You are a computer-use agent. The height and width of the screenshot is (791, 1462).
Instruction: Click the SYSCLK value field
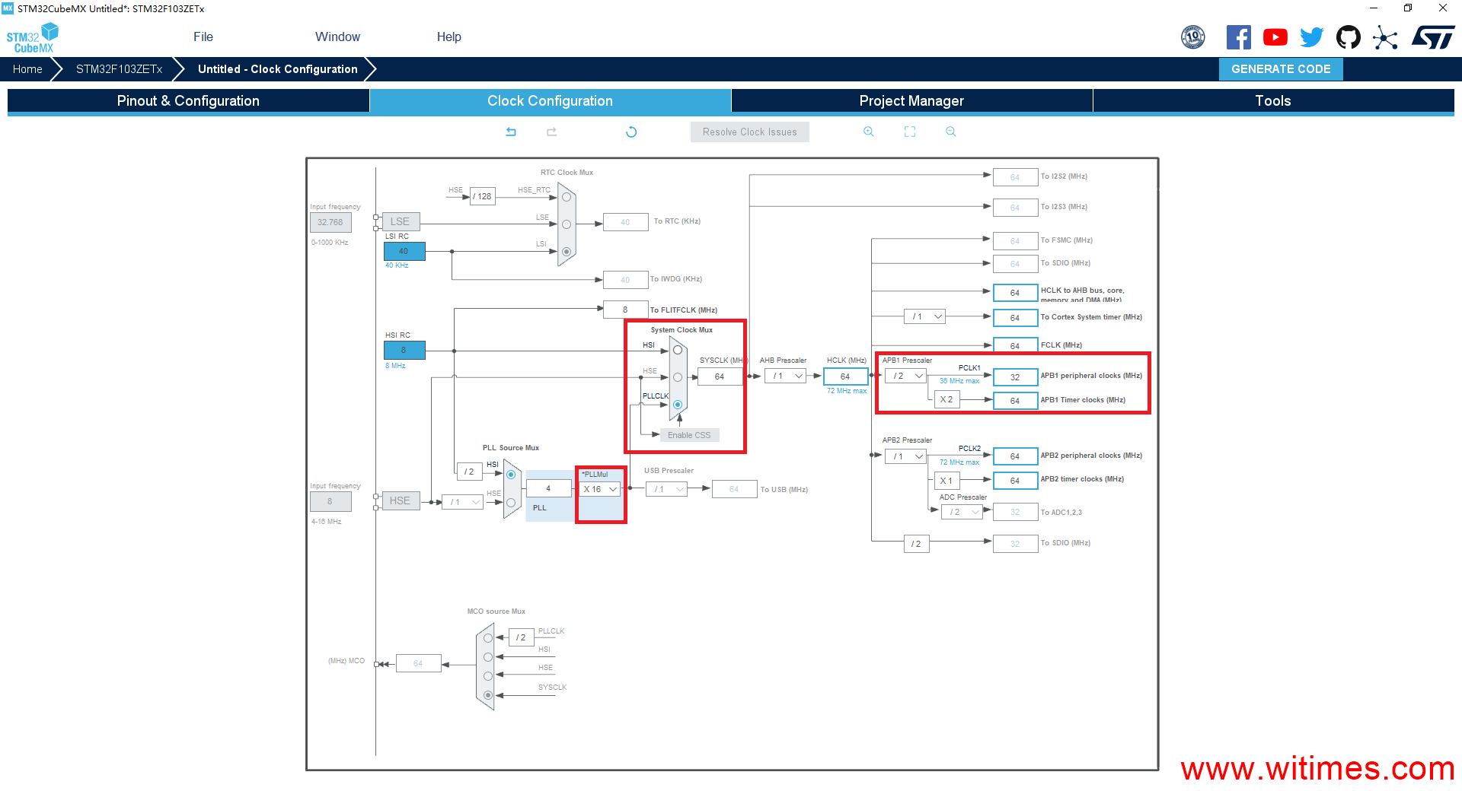click(x=720, y=376)
